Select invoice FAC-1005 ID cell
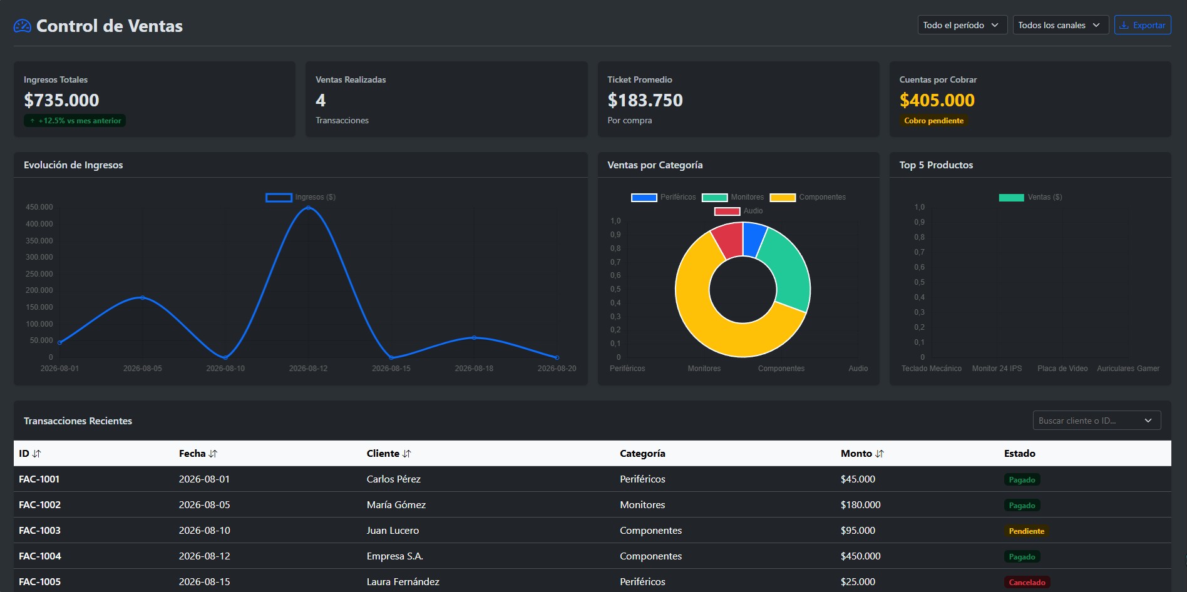Viewport: 1187px width, 592px height. pyautogui.click(x=40, y=582)
